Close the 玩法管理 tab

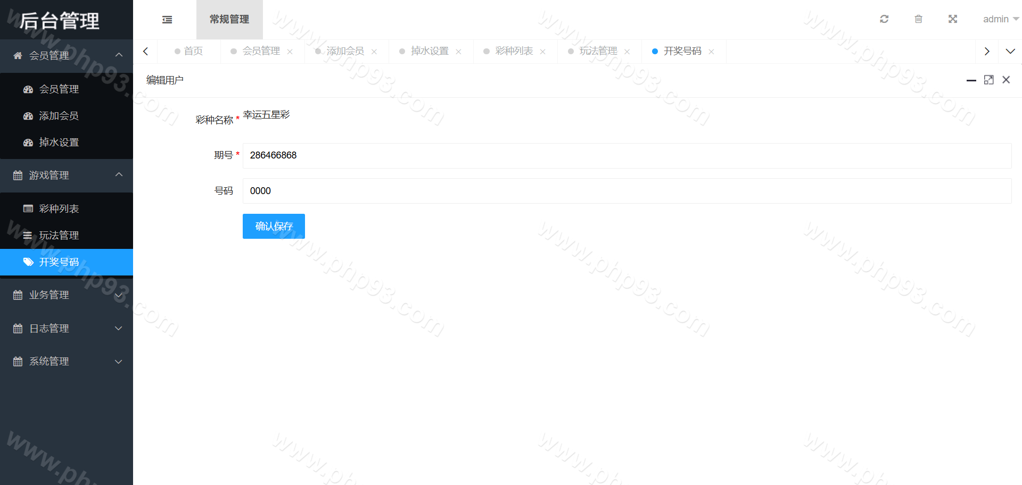(x=627, y=52)
